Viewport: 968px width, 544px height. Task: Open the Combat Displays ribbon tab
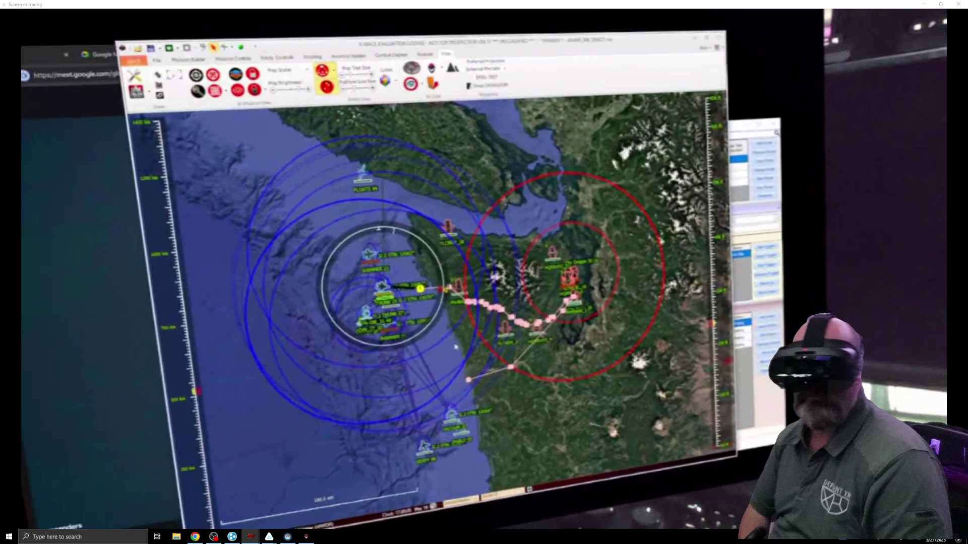point(391,55)
